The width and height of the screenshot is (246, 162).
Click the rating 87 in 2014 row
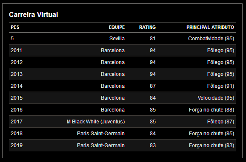(153, 86)
